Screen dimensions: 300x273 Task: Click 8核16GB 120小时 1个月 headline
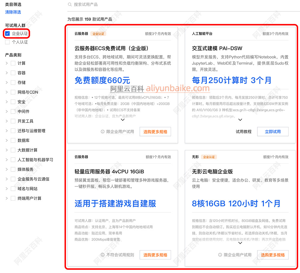236,203
